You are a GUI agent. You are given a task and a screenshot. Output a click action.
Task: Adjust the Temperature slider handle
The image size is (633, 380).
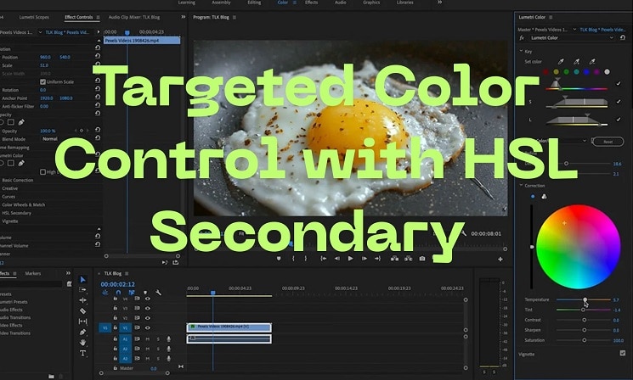(x=585, y=299)
